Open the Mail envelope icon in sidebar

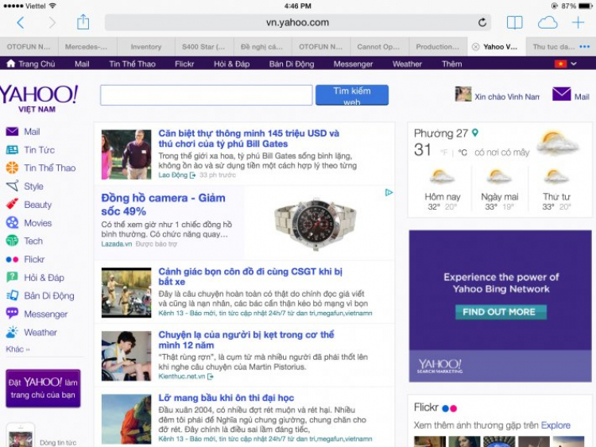(12, 132)
